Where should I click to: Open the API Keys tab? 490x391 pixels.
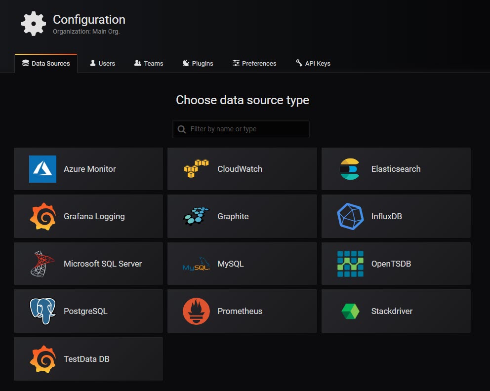click(x=313, y=63)
